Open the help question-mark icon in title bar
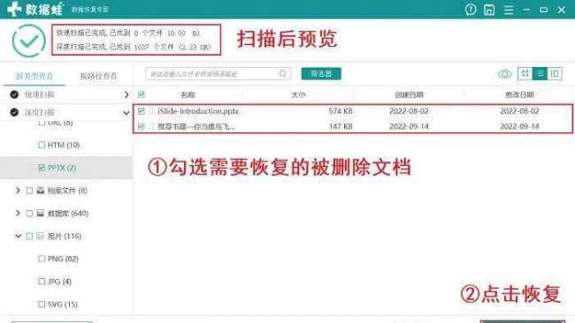This screenshot has height=323, width=575. (x=471, y=10)
